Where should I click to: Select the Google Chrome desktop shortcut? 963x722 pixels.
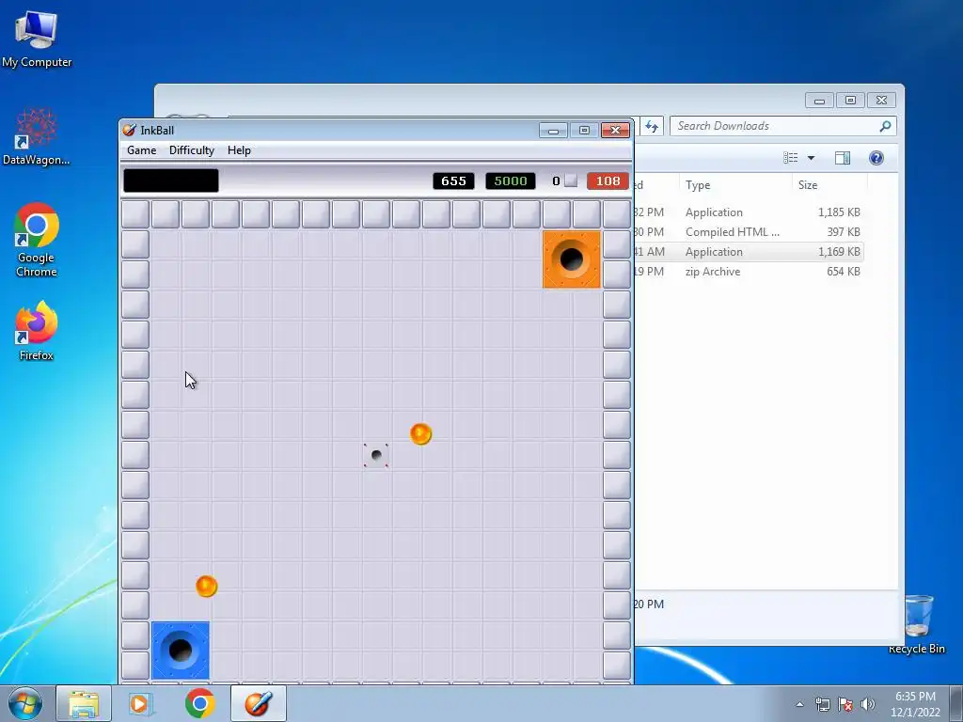(37, 240)
